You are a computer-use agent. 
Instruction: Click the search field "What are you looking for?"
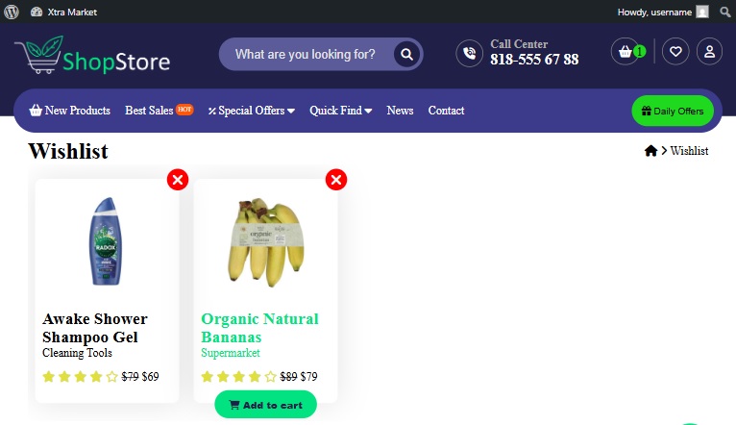pyautogui.click(x=306, y=55)
